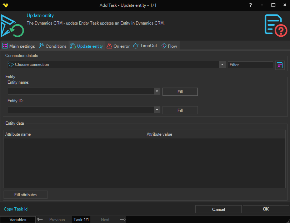This screenshot has width=290, height=223.
Task: Click the Dynamics CRM update entity logo
Action: (12, 26)
